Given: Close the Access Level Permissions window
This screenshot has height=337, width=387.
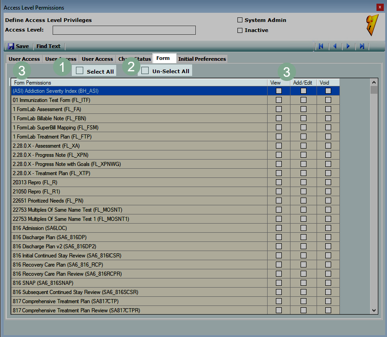Looking at the screenshot, I should tap(380, 7).
